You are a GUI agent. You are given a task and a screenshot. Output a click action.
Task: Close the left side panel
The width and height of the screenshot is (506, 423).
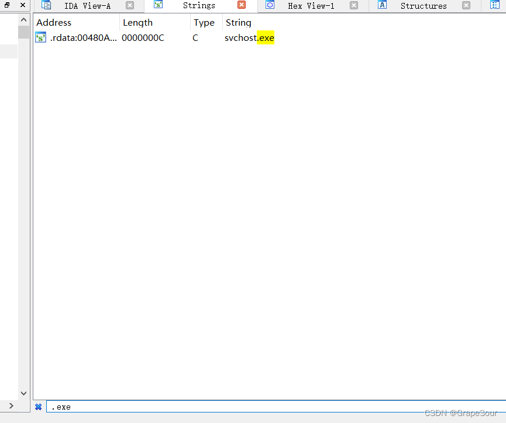click(23, 5)
